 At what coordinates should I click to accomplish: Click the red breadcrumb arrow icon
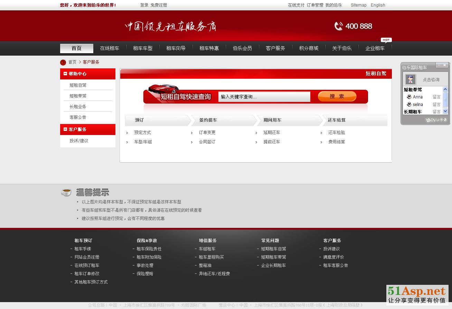pyautogui.click(x=63, y=62)
